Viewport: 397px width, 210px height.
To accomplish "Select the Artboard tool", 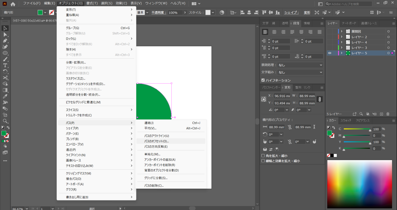I will coord(5,115).
